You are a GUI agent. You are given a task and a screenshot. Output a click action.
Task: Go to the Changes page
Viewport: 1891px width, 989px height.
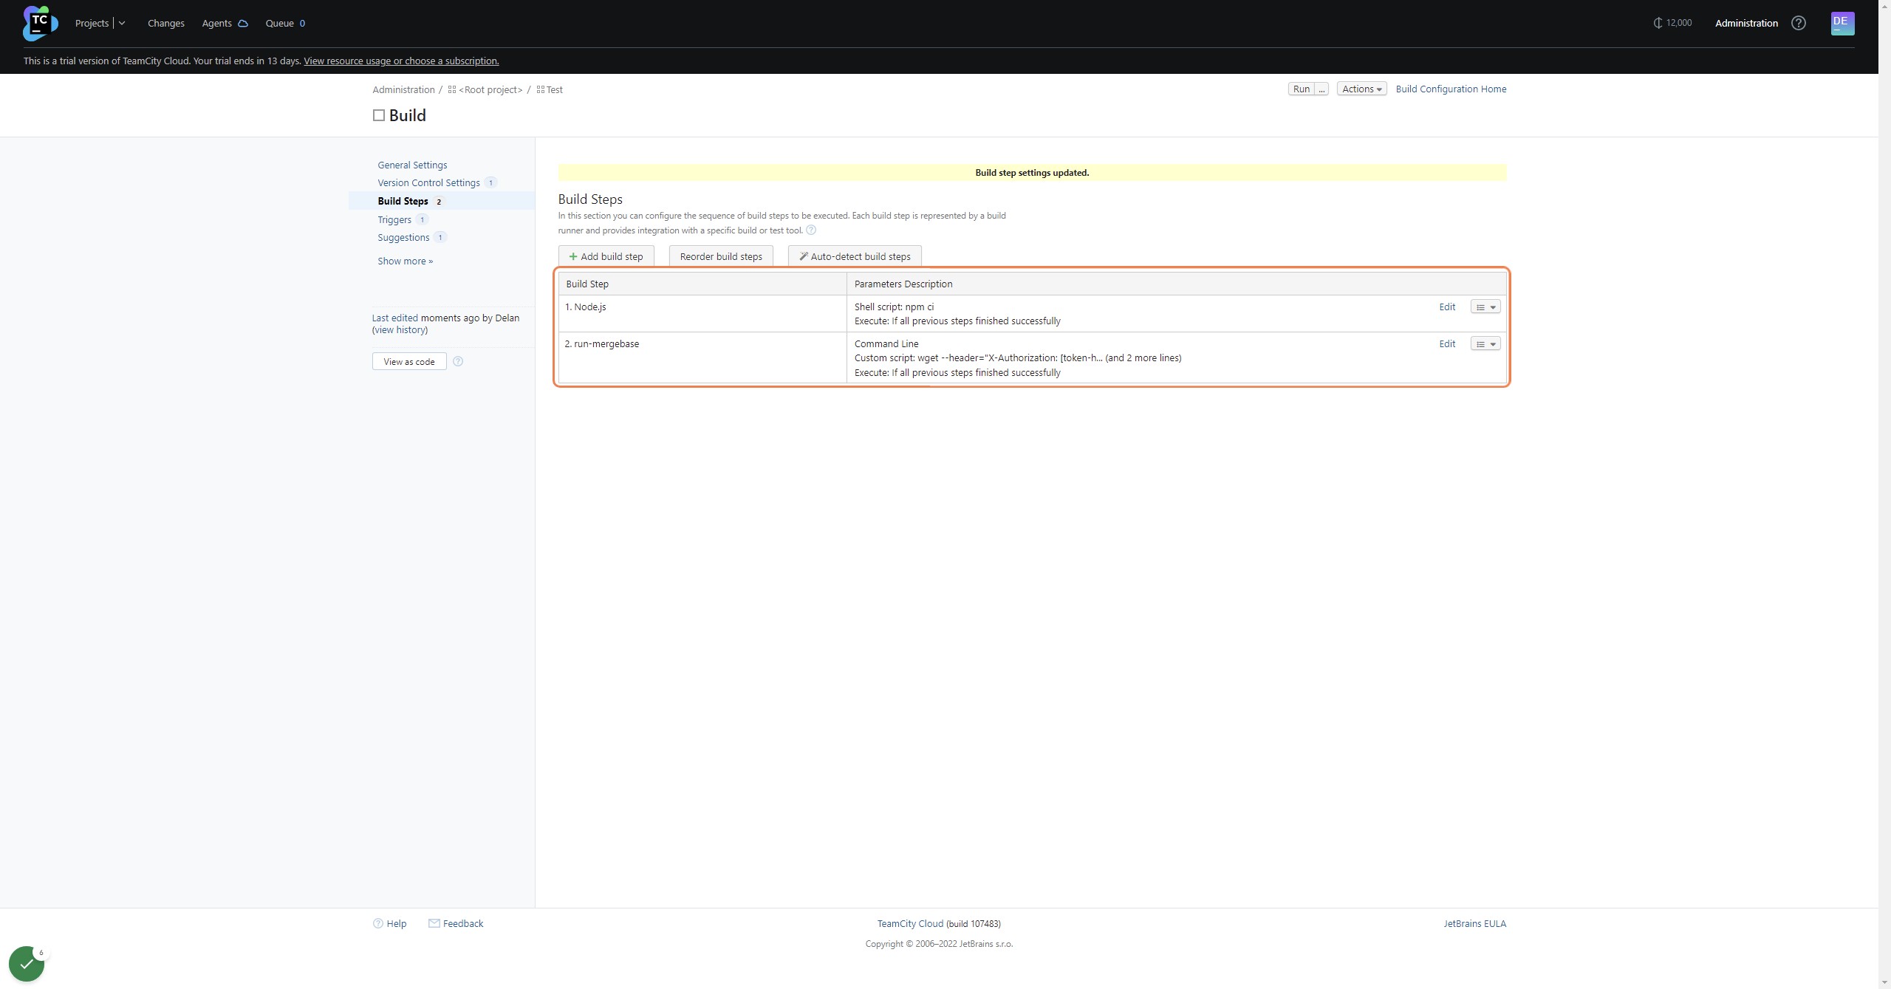(x=165, y=23)
